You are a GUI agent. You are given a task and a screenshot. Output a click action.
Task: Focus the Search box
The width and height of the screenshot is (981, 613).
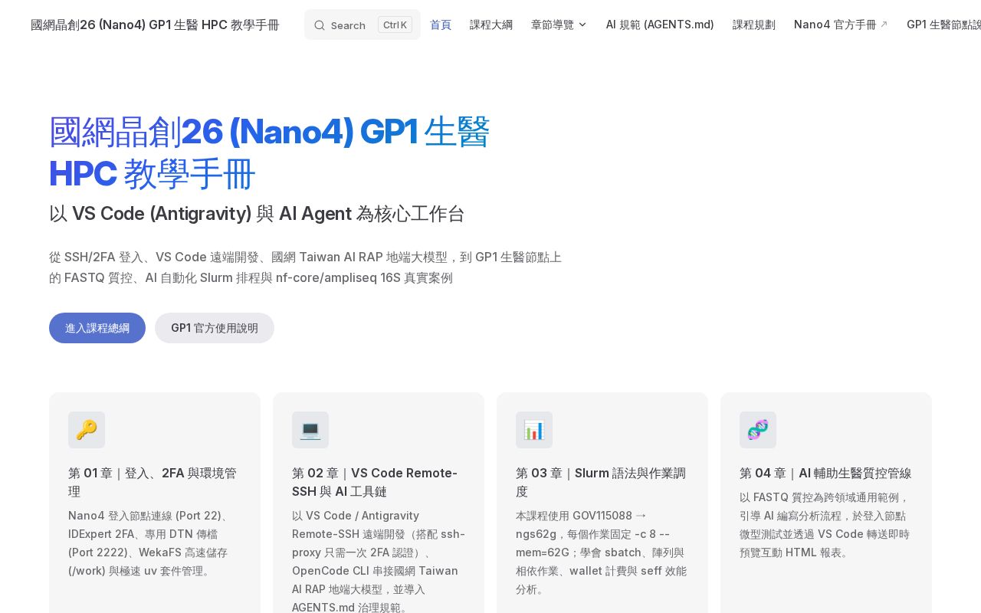point(363,25)
